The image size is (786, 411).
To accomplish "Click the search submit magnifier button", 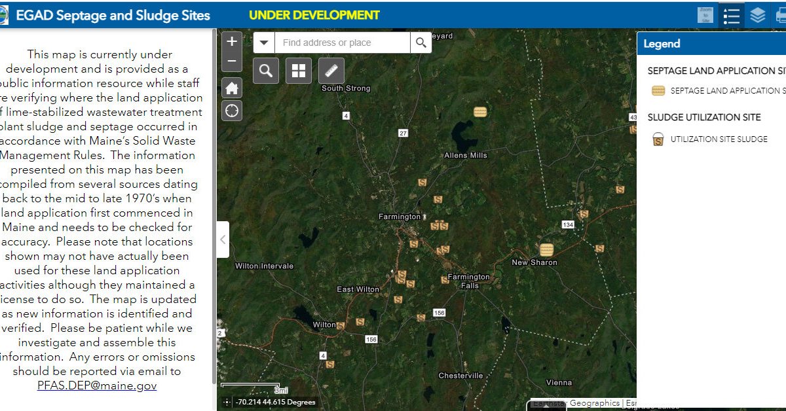I will [421, 43].
